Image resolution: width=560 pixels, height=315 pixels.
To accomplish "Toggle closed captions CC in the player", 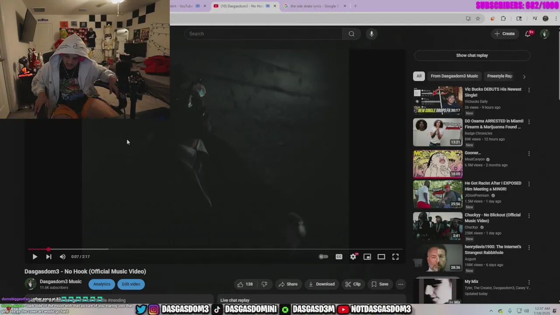I will [x=339, y=257].
